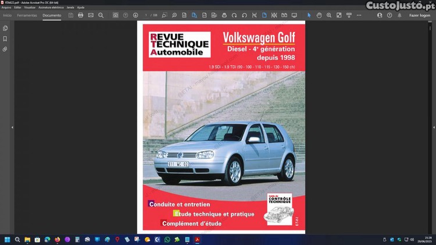Click the email envelope icon

tap(91, 15)
